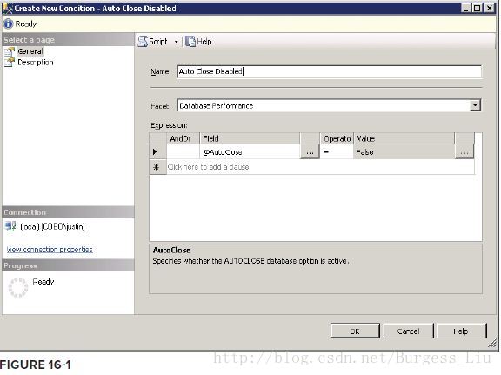501x375 pixels.
Task: Click the Description page icon
Action: coord(10,63)
